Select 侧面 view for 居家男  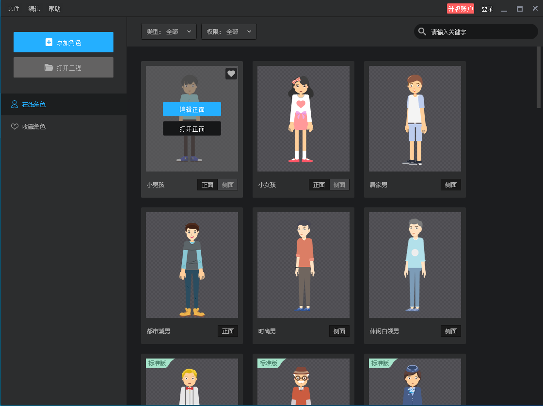pyautogui.click(x=450, y=185)
